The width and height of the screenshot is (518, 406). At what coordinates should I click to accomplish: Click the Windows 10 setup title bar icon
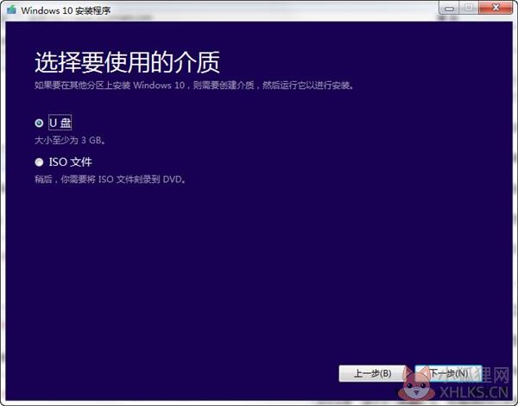11,10
